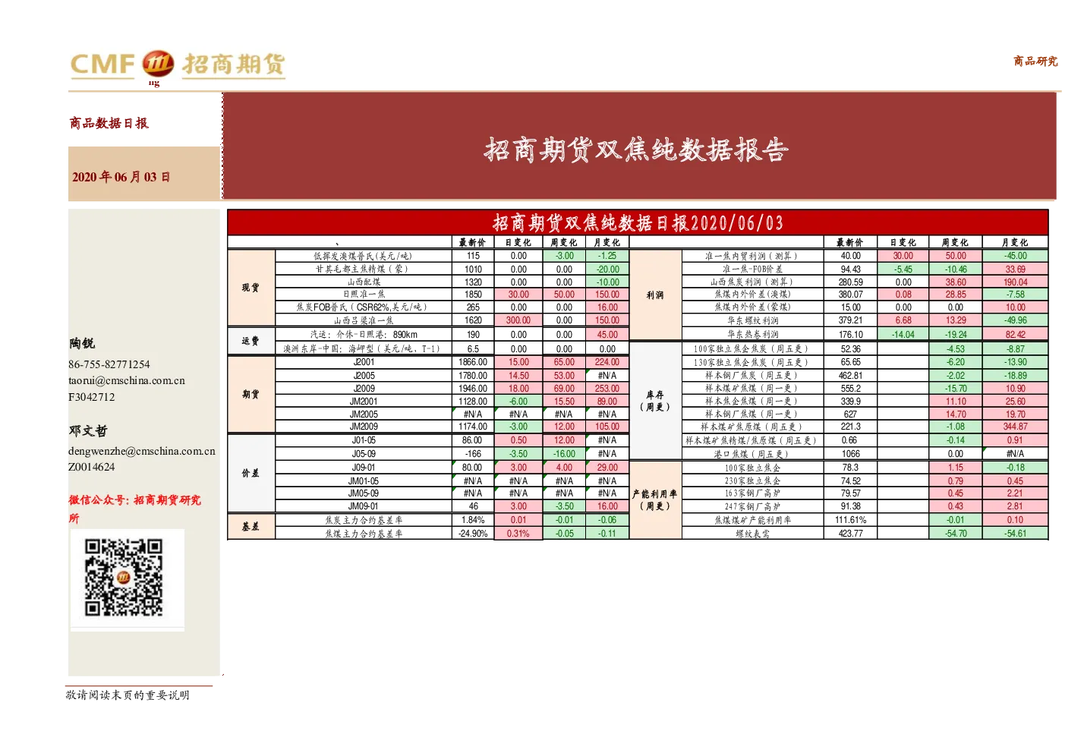Click the 山西配煤 row label
This screenshot has height=753, width=1065.
click(x=364, y=282)
